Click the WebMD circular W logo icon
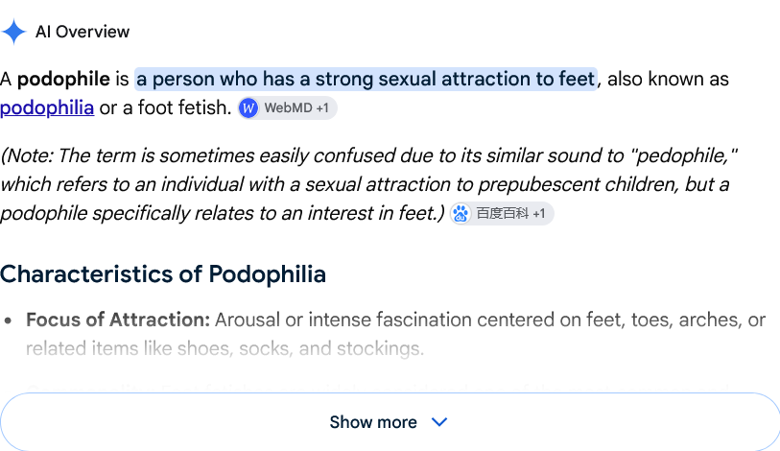Image resolution: width=780 pixels, height=451 pixels. point(248,108)
